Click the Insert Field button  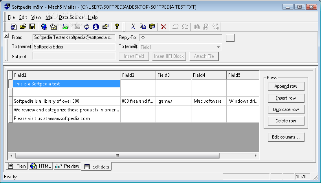(x=134, y=56)
